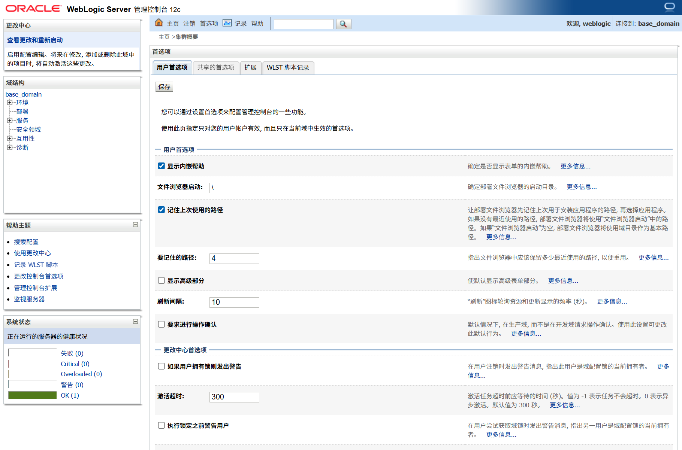Click 更多信息 link for 激活超时
The image size is (682, 450).
[565, 405]
